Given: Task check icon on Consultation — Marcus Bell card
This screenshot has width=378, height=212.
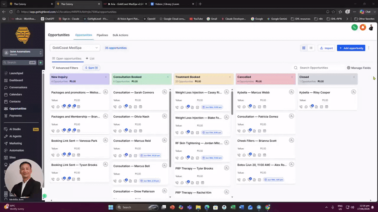Looking at the screenshot, I should pos(135,181).
